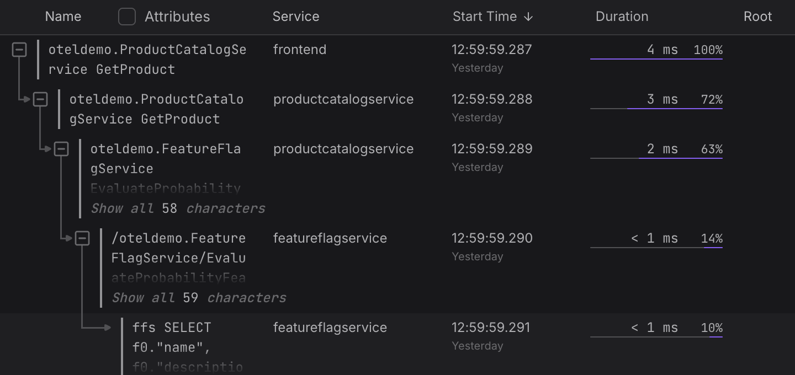Select the oteldemo.ProductCatalogService GetProduct root span name

coord(147,59)
